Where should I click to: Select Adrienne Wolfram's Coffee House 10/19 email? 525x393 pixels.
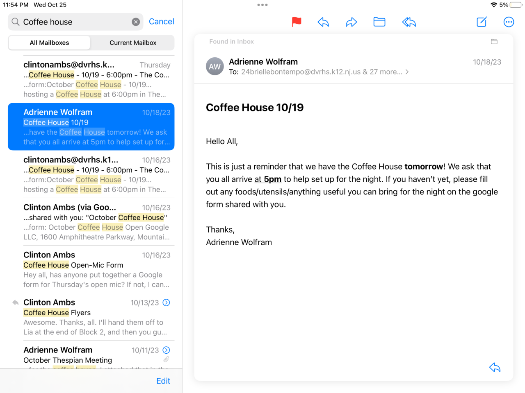[91, 126]
